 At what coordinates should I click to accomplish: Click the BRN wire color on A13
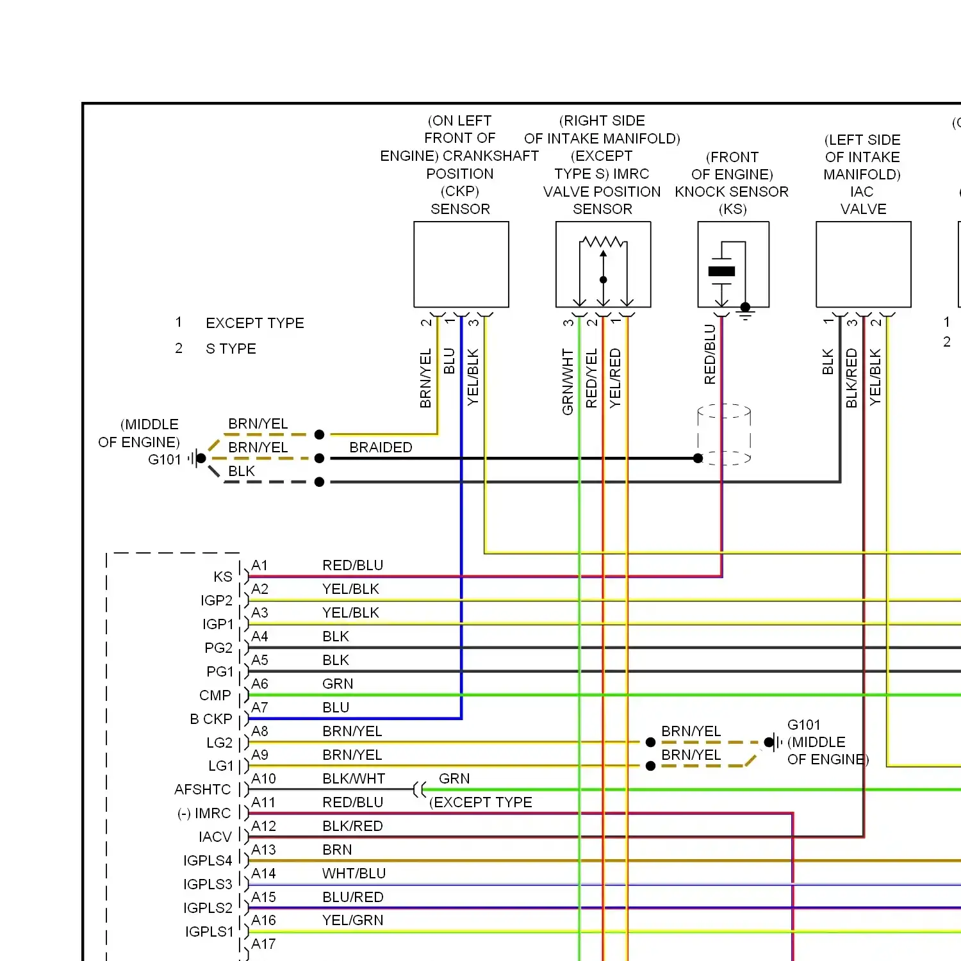pos(337,850)
